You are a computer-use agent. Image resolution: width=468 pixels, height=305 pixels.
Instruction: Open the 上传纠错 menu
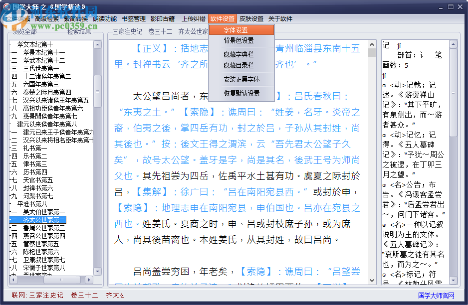(194, 19)
